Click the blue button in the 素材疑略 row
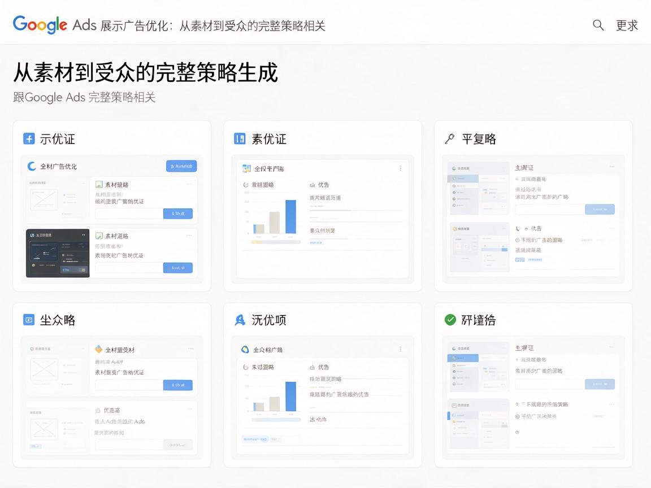This screenshot has width=651, height=488. [x=177, y=213]
